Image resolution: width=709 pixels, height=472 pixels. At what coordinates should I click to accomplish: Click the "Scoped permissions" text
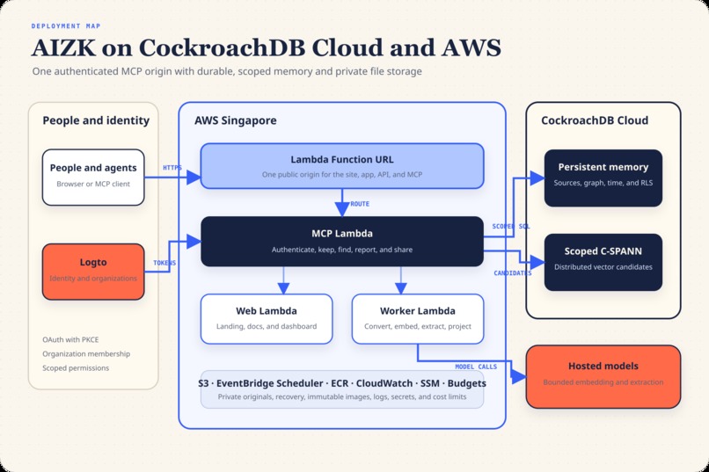[x=76, y=368]
